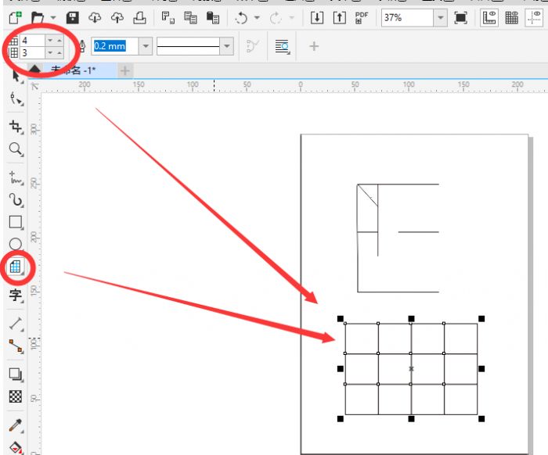
Task: Import a file into the document
Action: [x=317, y=17]
